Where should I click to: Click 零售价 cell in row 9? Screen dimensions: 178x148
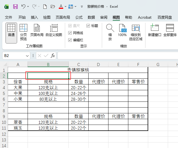click(138, 116)
